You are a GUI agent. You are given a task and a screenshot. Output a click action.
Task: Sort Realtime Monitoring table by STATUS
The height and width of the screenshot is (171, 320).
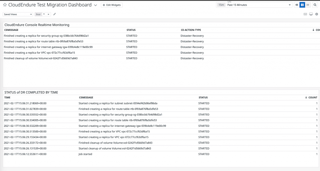tap(131, 30)
